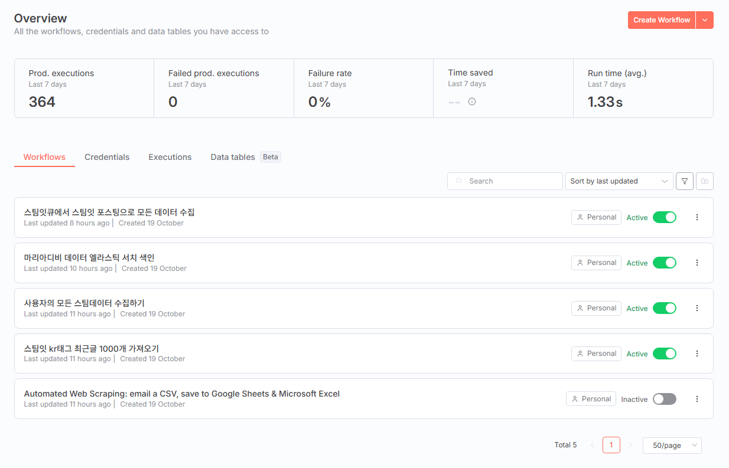Expand the 50/page size selector
Image resolution: width=729 pixels, height=468 pixels.
tap(672, 446)
